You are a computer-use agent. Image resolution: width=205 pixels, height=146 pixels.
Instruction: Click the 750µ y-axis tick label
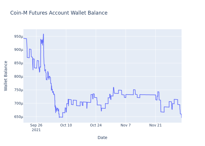coord(16,90)
